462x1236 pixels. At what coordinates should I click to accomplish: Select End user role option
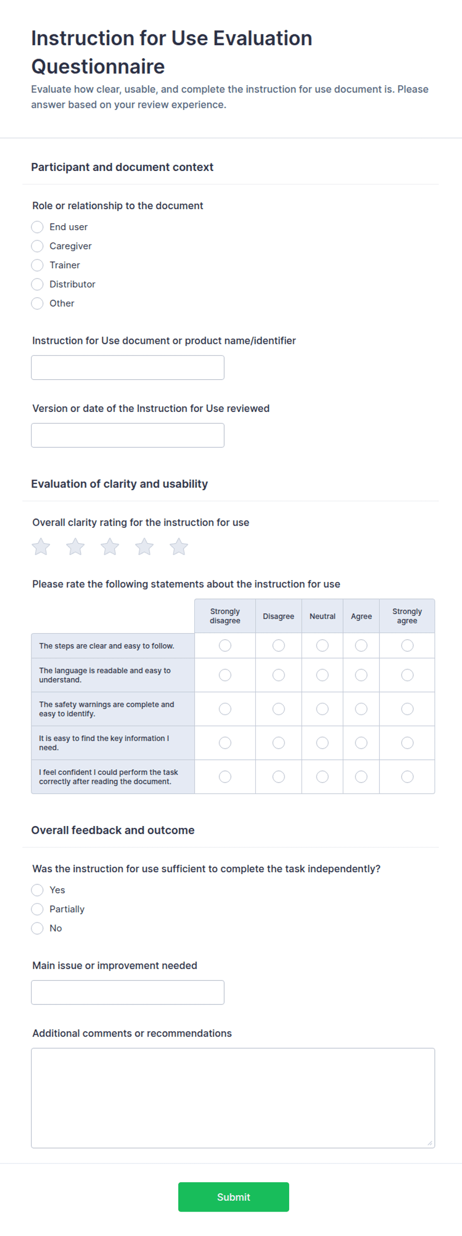tap(37, 227)
